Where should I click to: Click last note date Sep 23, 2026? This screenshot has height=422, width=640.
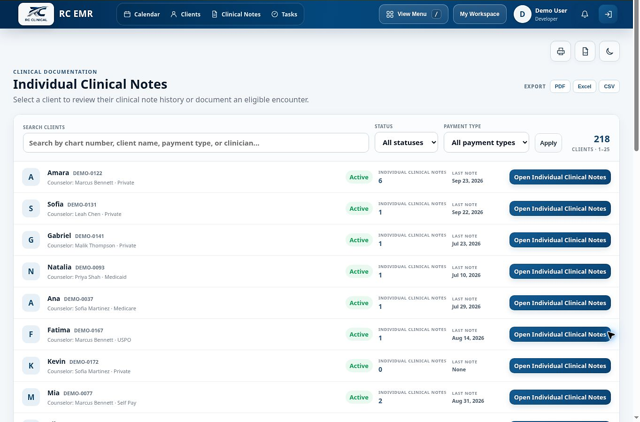pyautogui.click(x=467, y=181)
